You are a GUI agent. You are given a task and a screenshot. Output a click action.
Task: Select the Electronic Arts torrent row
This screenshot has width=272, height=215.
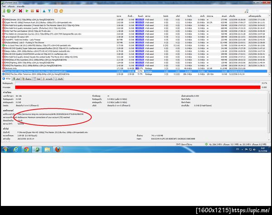(x=135, y=68)
